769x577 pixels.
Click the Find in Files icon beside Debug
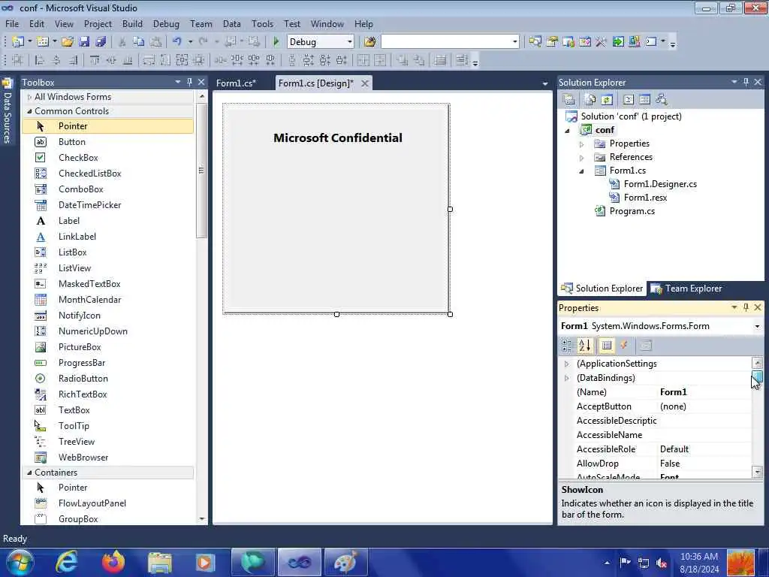370,42
